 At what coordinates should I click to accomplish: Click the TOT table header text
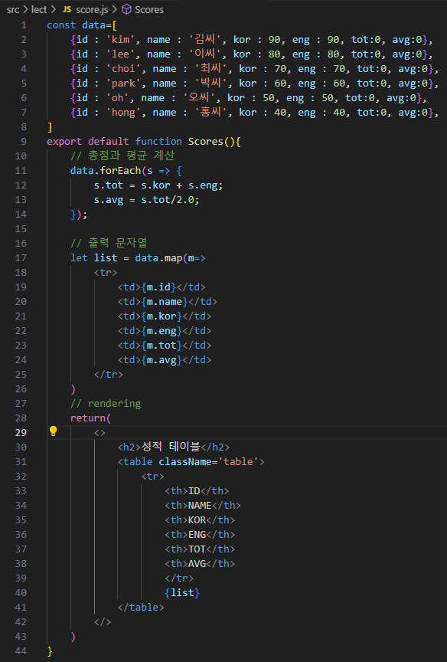(197, 549)
